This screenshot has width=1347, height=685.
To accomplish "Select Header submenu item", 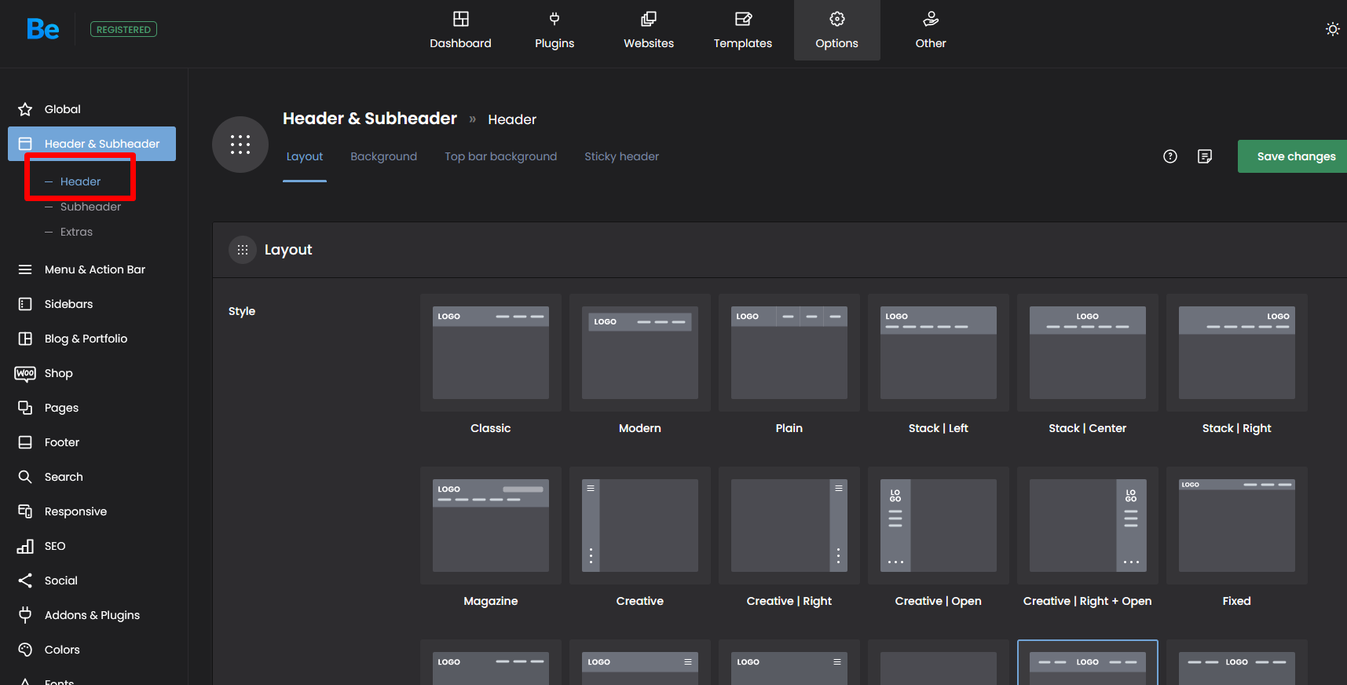I will (x=80, y=181).
